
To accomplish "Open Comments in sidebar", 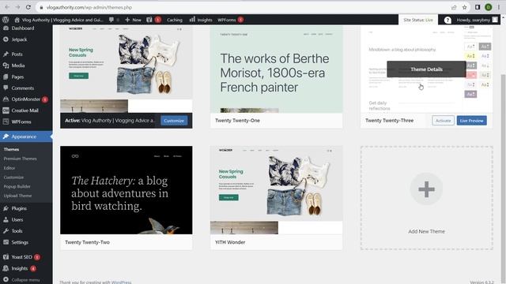I will (x=23, y=88).
